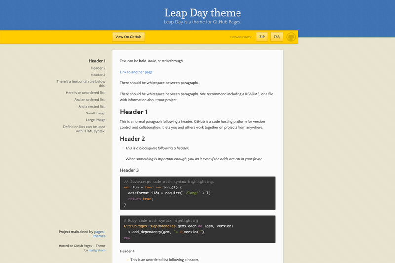This screenshot has height=263, width=395.
Task: Click the 'DOWNLOADS:' label
Action: pyautogui.click(x=241, y=37)
